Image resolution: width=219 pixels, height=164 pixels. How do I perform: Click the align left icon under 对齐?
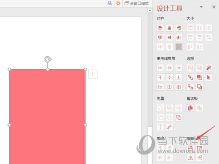pos(160,28)
